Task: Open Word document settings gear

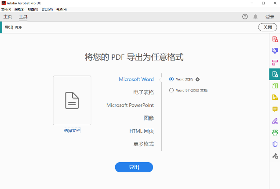Action: point(198,79)
